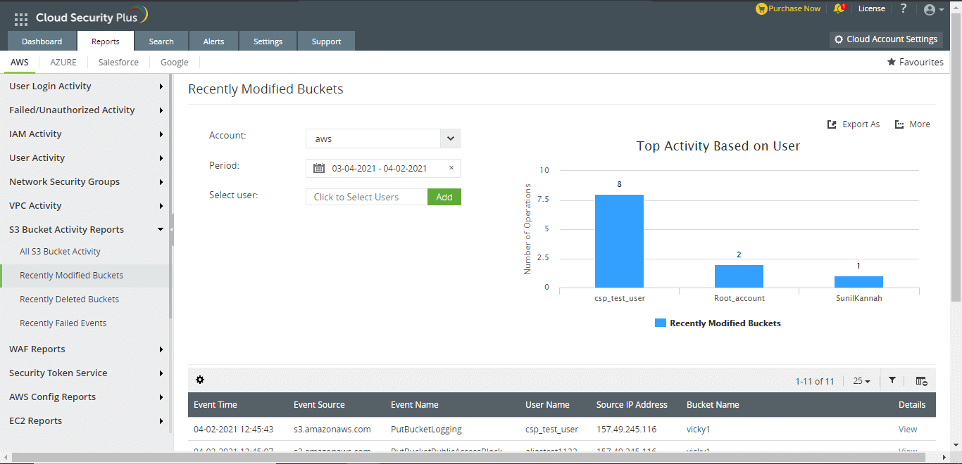Expand AWS Config Reports section
Image resolution: width=962 pixels, height=464 pixels.
[x=85, y=397]
